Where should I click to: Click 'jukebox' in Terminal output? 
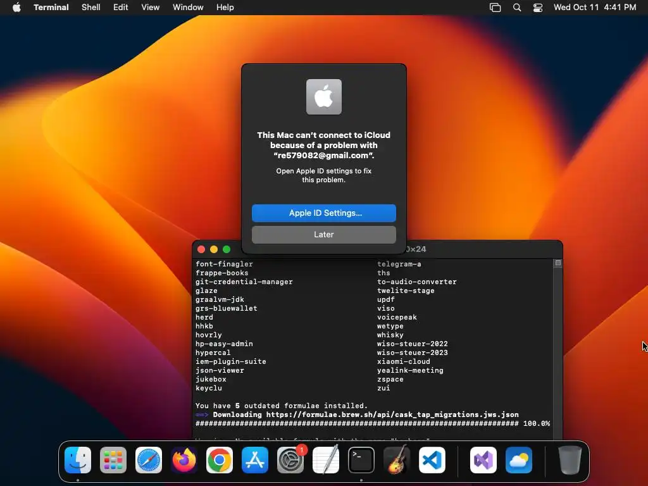[211, 380]
